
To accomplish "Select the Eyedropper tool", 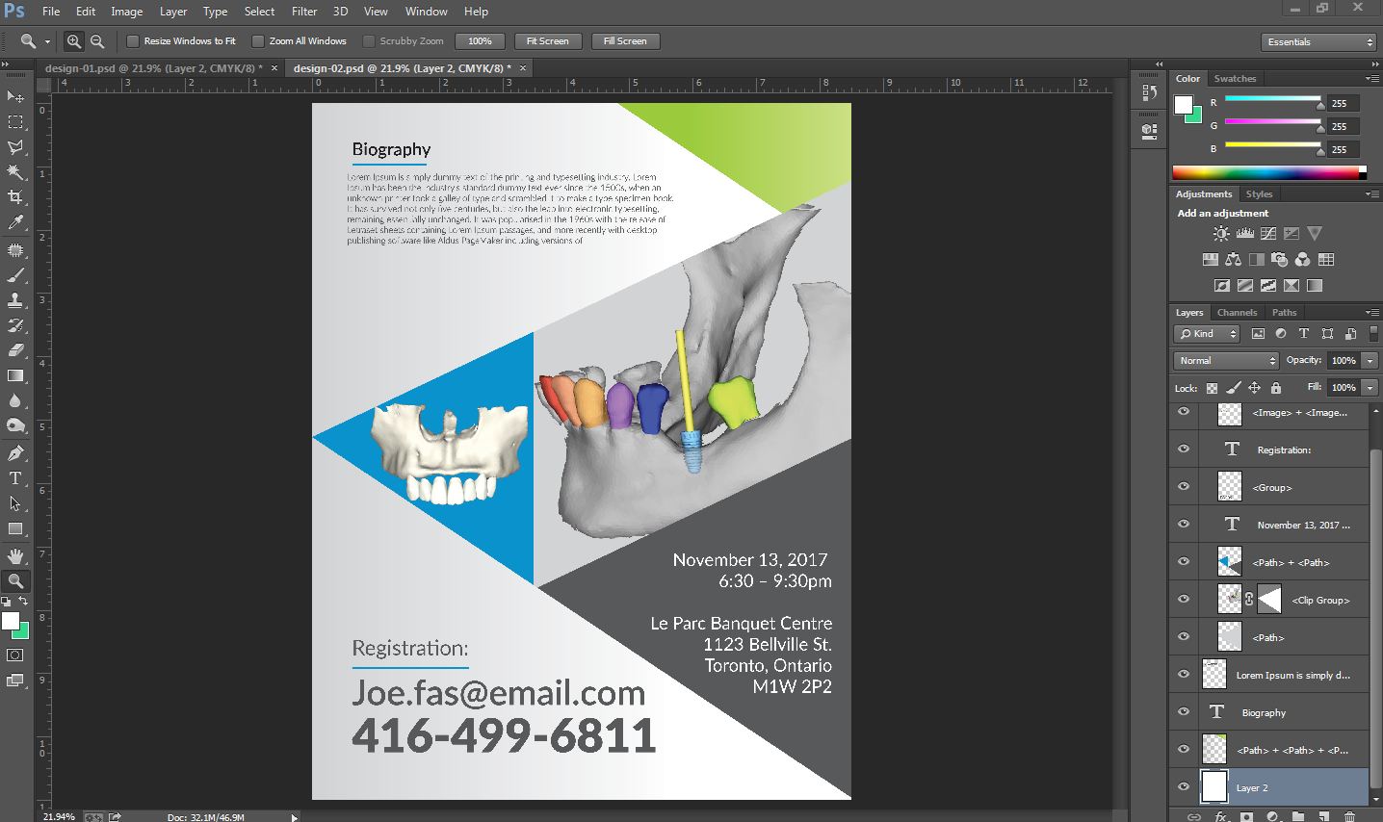I will click(15, 223).
